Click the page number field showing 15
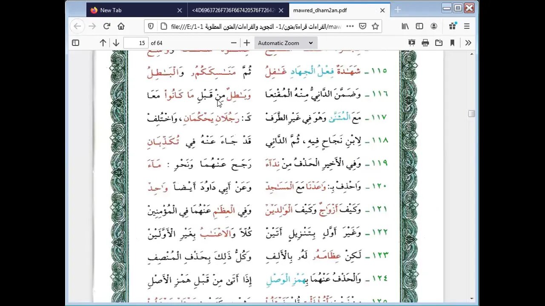 [136, 43]
